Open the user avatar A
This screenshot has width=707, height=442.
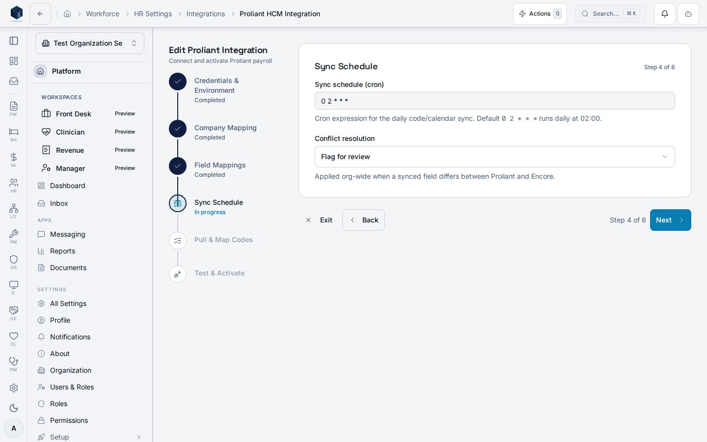(14, 428)
